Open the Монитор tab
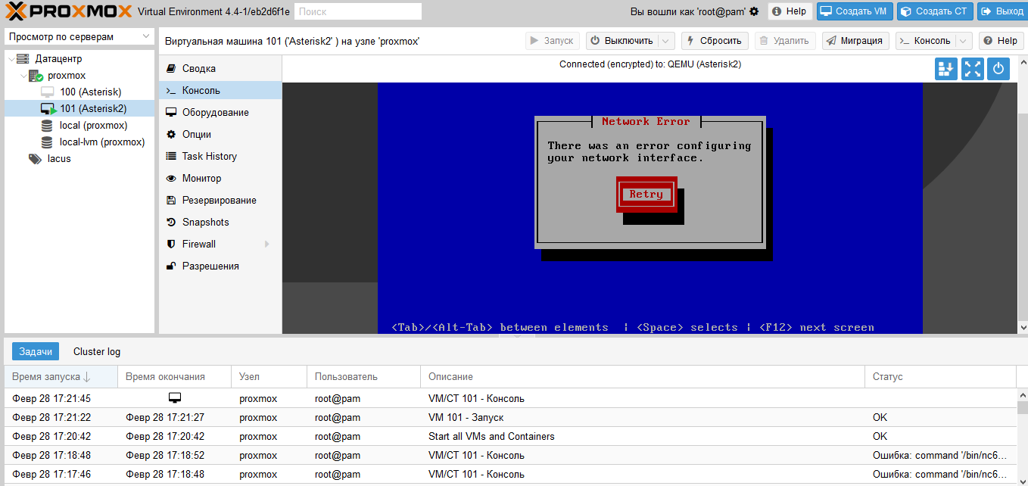 click(220, 178)
